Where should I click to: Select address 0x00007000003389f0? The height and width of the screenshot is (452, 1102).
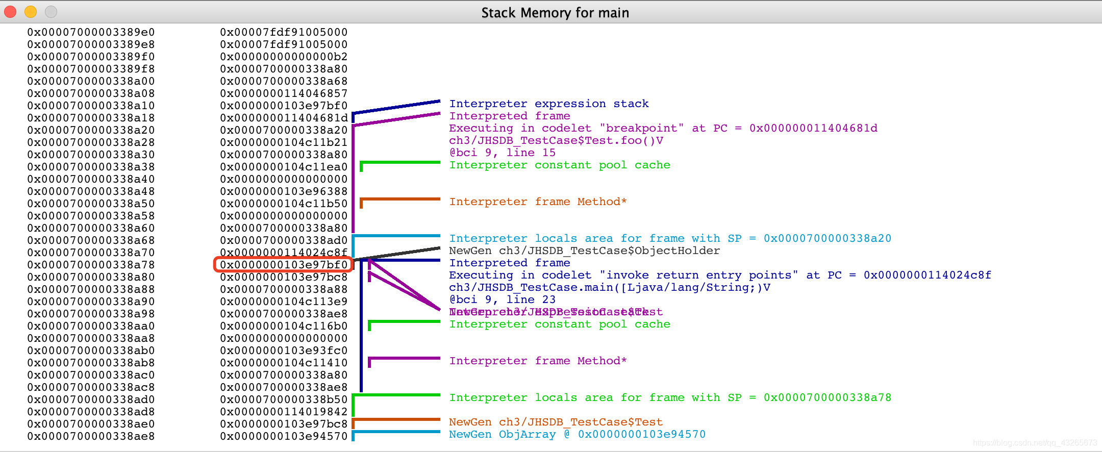(x=91, y=57)
